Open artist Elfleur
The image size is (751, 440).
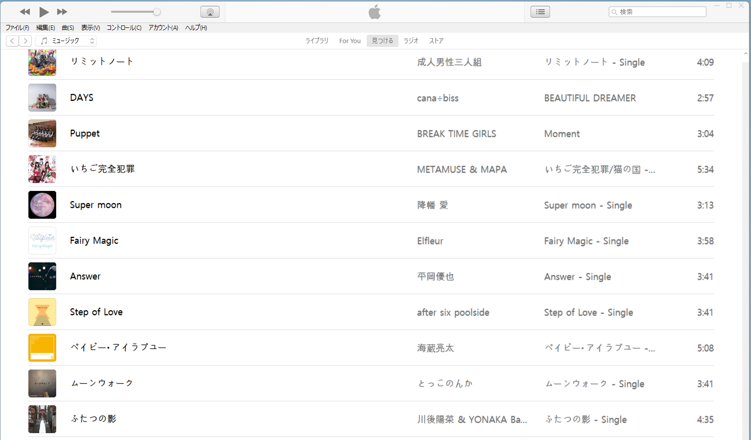pos(430,241)
